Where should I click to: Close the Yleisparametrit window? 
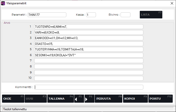tap(172, 3)
